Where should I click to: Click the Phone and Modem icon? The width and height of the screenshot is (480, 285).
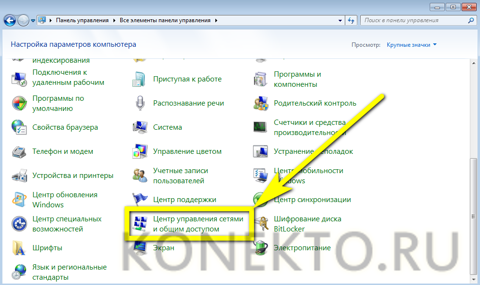point(19,151)
